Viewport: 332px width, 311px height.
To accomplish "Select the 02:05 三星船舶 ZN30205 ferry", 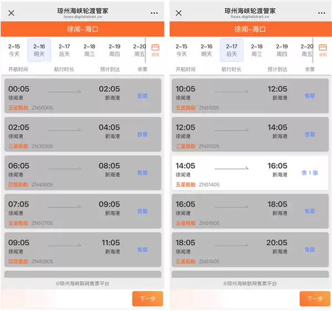I will tap(82, 135).
